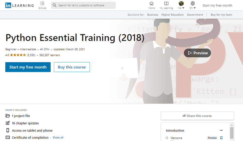Focus the skills search field
This screenshot has width=243, height=141.
point(83,5)
